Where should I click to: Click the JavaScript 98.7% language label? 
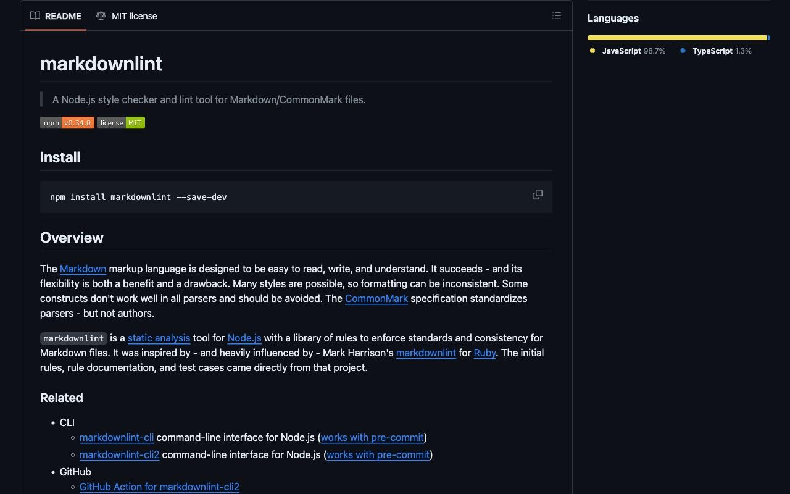634,51
